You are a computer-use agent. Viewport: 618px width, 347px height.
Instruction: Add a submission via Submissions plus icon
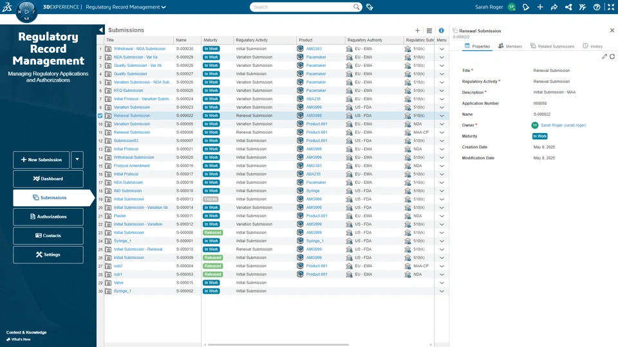[x=417, y=30]
